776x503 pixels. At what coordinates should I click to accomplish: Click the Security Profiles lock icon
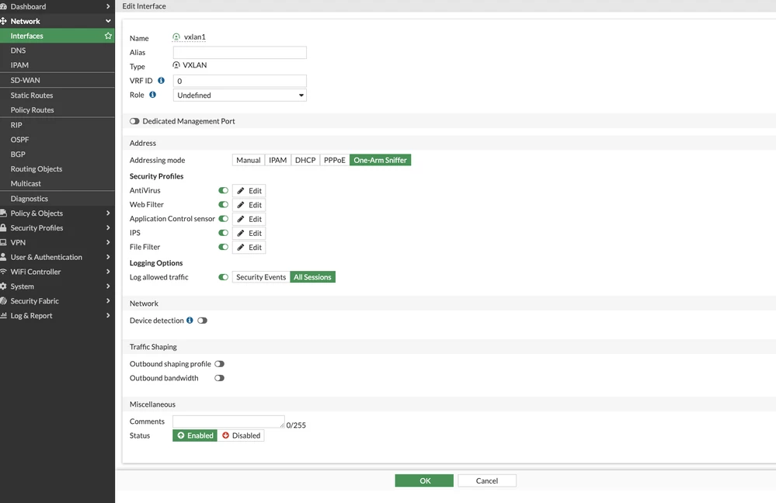coord(3,228)
